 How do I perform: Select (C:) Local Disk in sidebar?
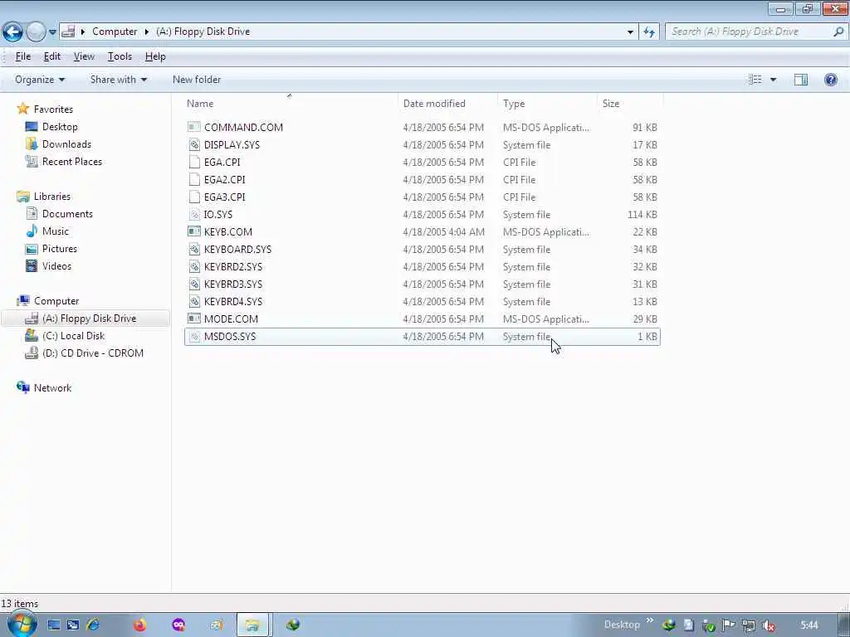[73, 336]
